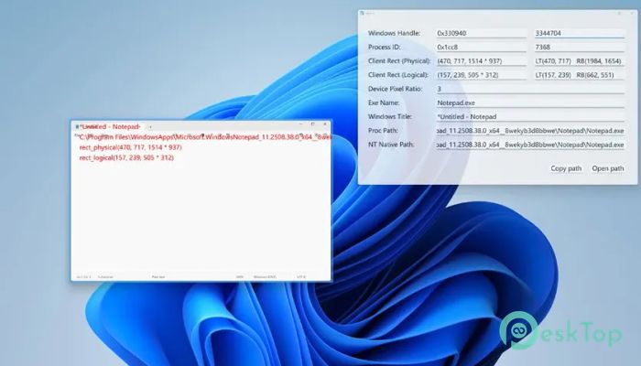
Task: Close the window info tool
Action: [x=633, y=13]
